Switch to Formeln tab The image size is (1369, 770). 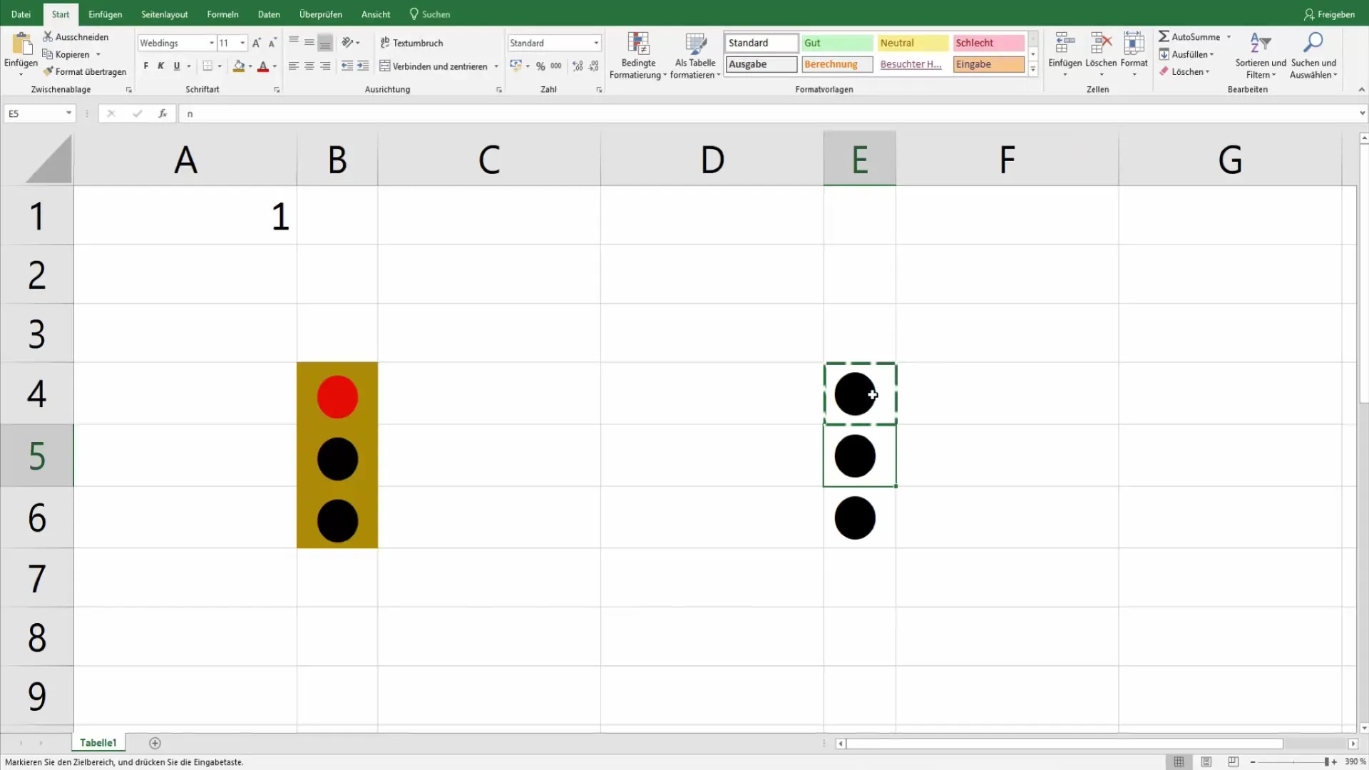tap(222, 14)
